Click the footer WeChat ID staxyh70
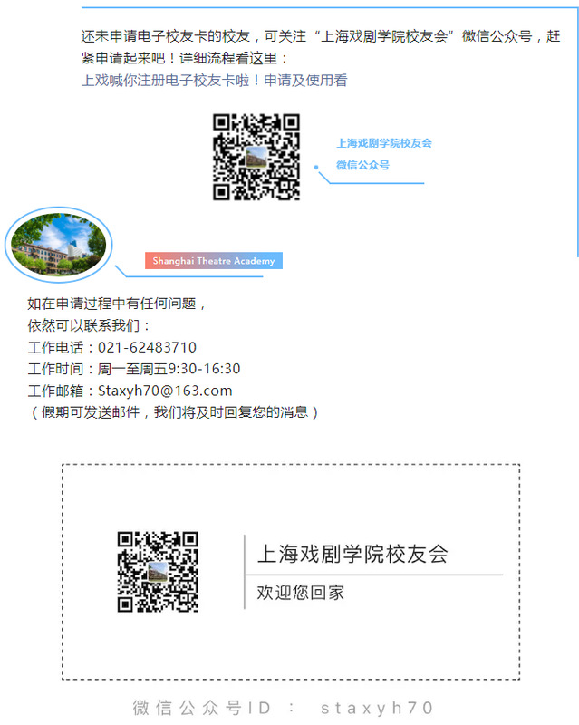This screenshot has width=579, height=725. point(378,708)
